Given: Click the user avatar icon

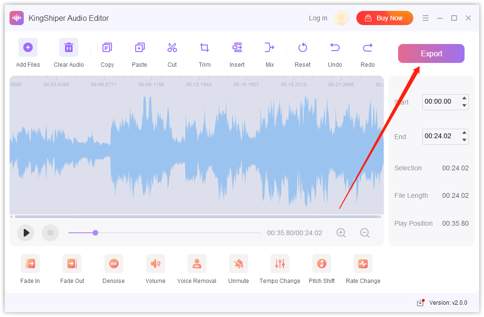Looking at the screenshot, I should [x=341, y=18].
